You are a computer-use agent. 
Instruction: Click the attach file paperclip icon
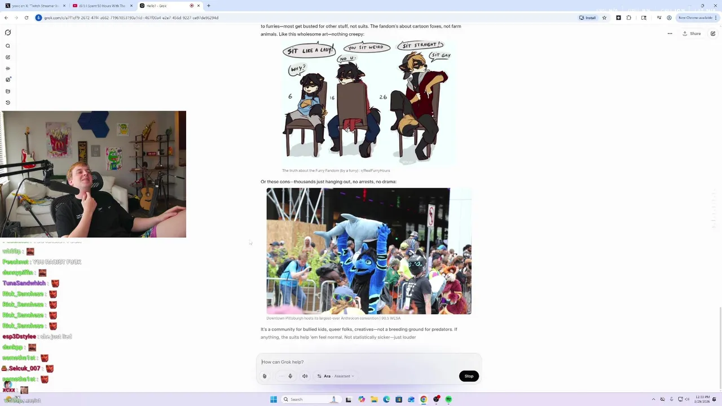(265, 376)
